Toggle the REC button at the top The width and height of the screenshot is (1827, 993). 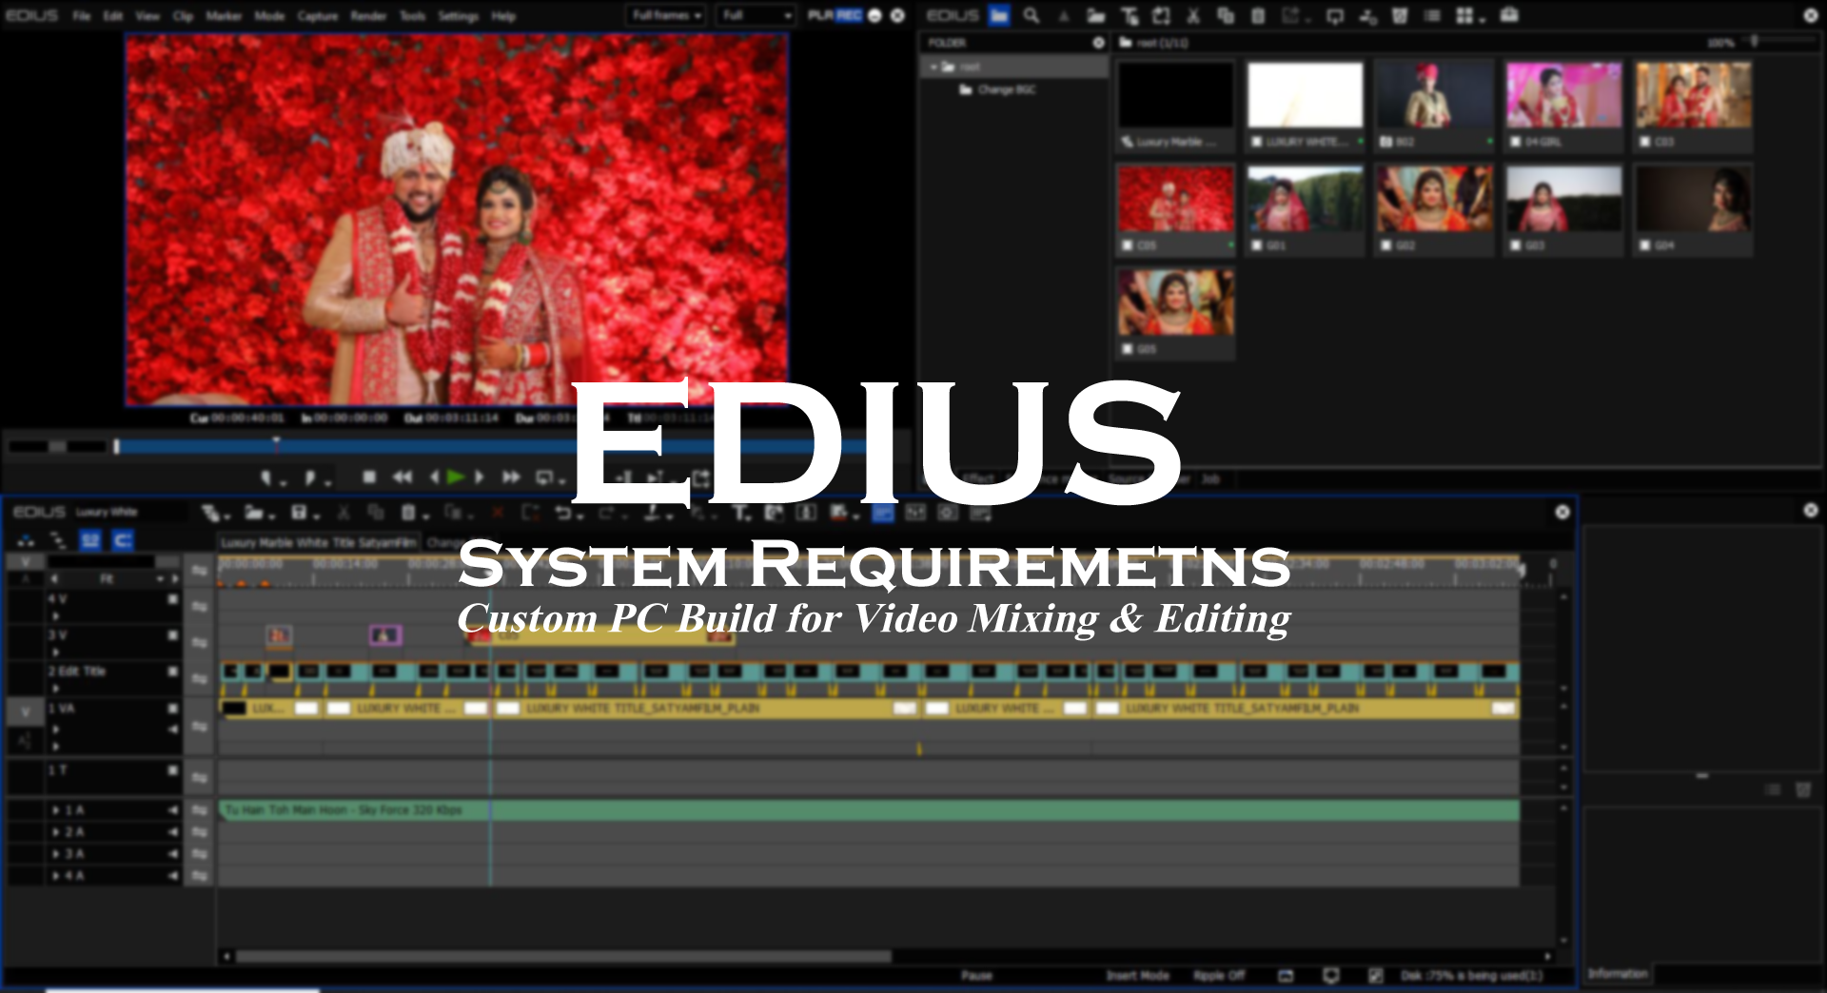847,15
